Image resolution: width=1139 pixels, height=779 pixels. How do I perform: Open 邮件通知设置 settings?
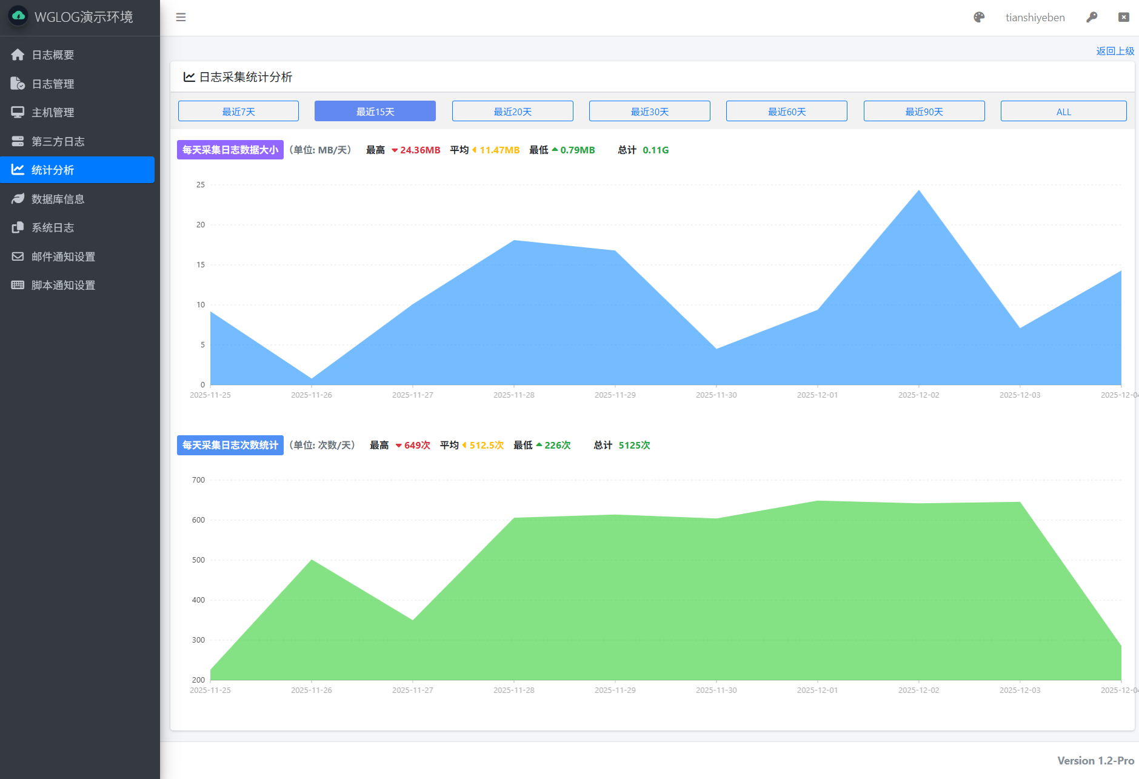pyautogui.click(x=78, y=256)
